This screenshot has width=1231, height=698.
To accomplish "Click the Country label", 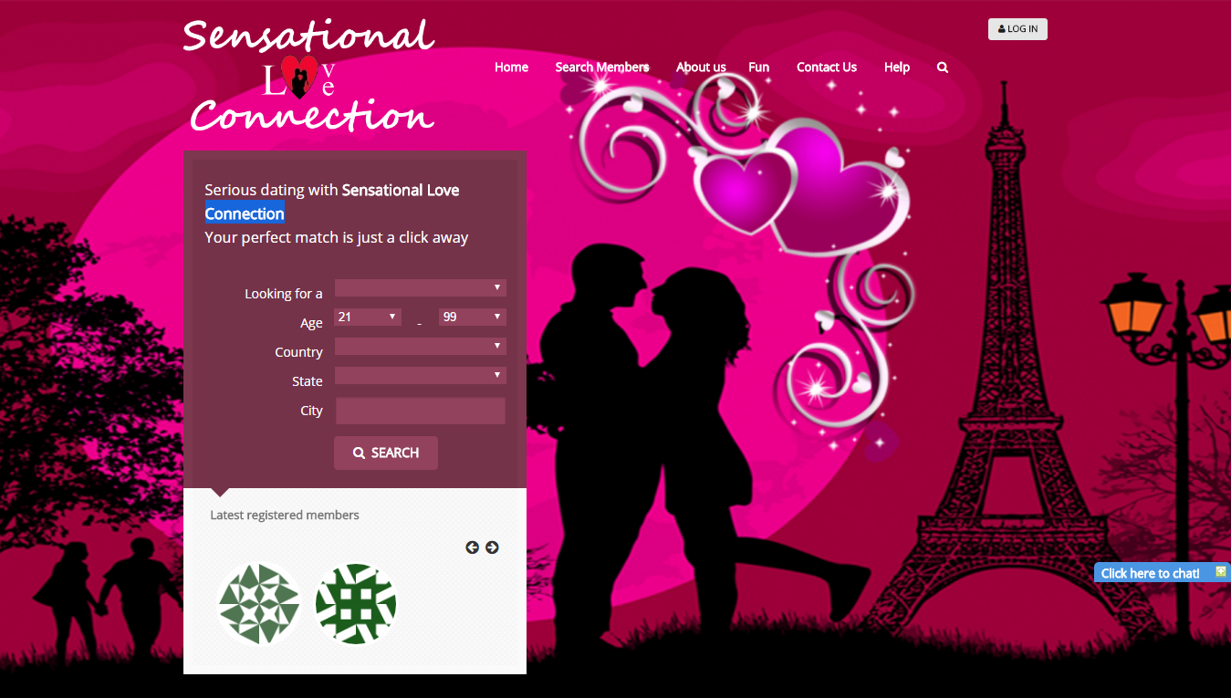I will (298, 352).
